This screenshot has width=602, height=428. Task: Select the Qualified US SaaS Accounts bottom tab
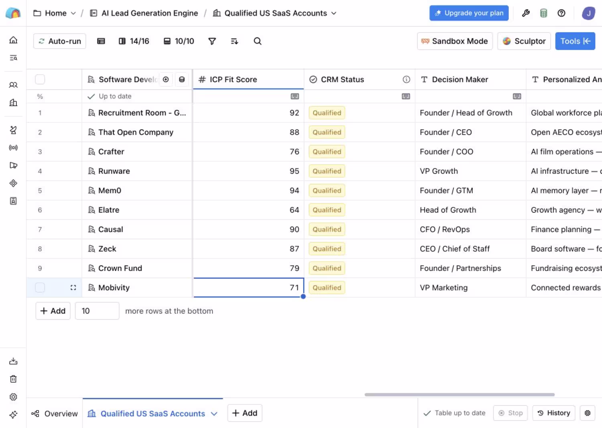pyautogui.click(x=153, y=414)
